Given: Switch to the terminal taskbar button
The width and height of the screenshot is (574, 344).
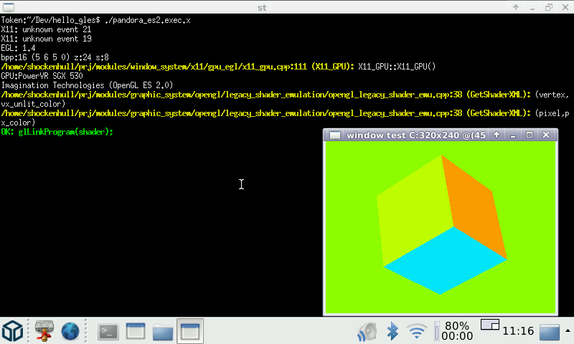Looking at the screenshot, I should 108,331.
